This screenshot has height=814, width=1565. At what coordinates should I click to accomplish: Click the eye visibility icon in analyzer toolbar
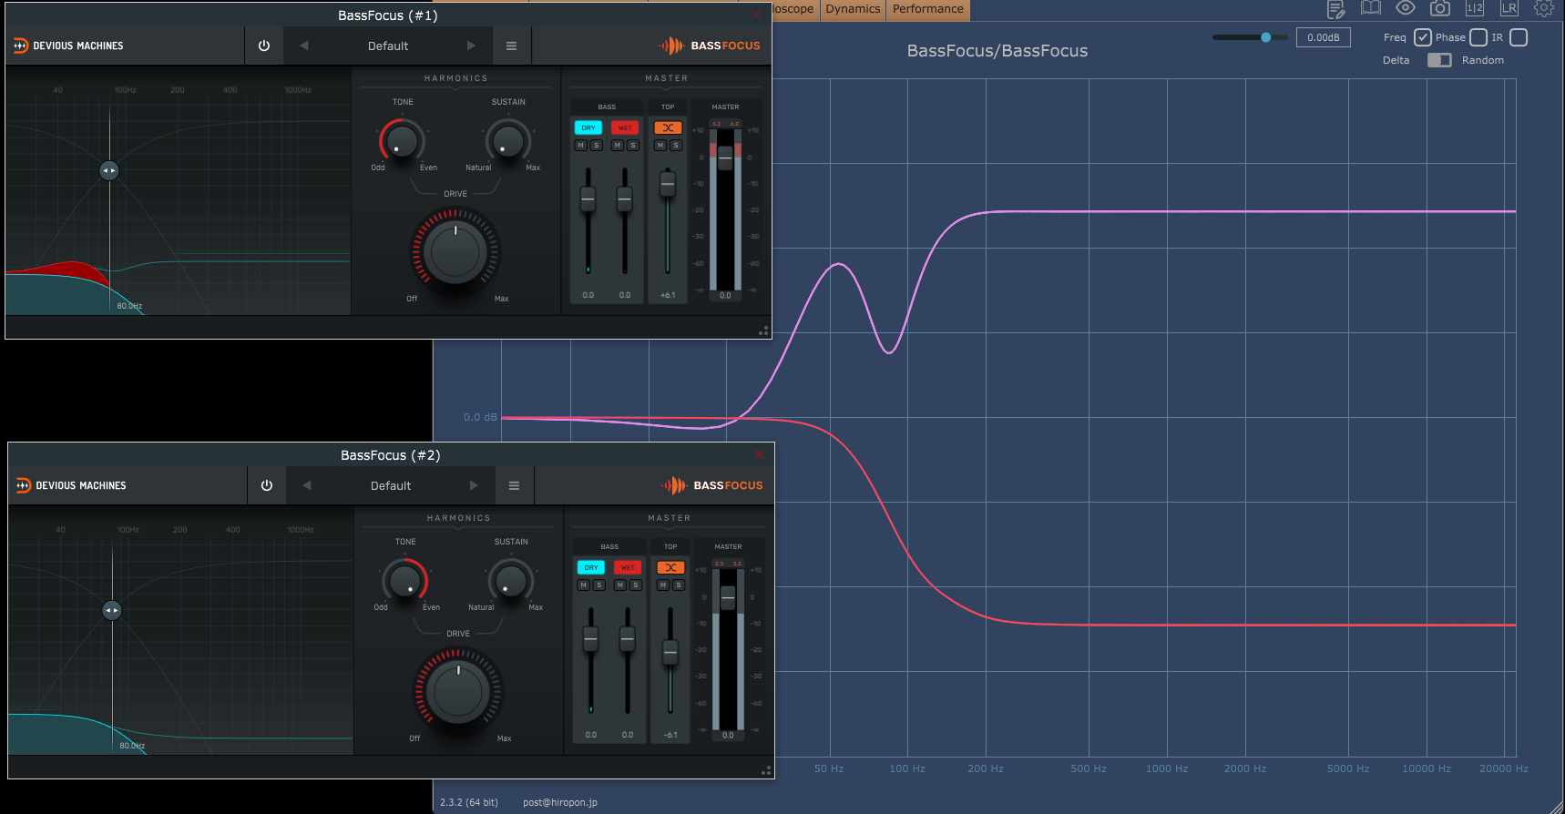tap(1406, 8)
